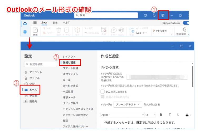The height and width of the screenshot is (136, 214).
Task: Open Outlook settings gear icon
Action: click(x=163, y=16)
